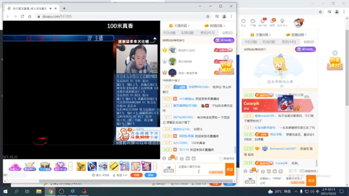
Task: Send the red jet plane gift
Action: point(103,166)
